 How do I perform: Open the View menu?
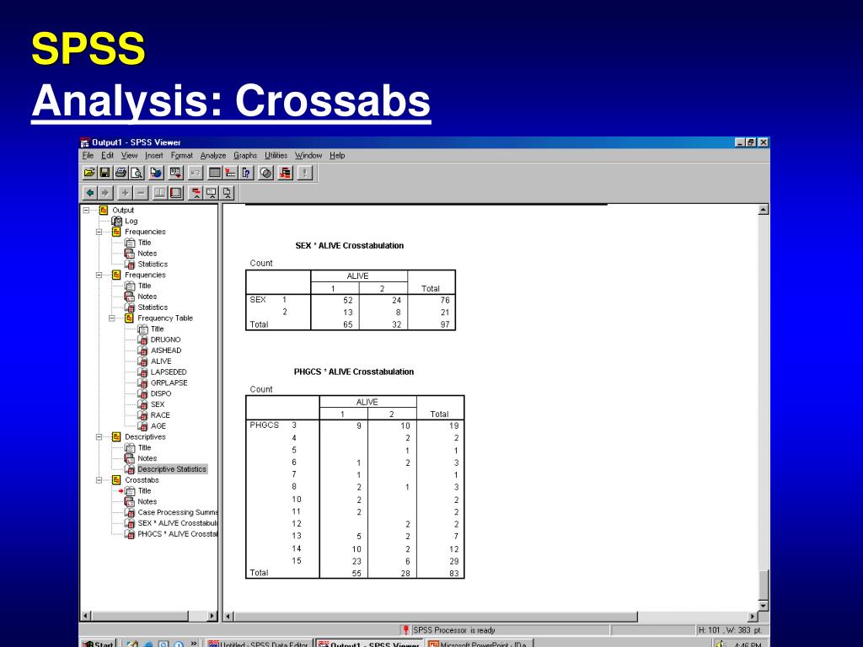pos(129,156)
